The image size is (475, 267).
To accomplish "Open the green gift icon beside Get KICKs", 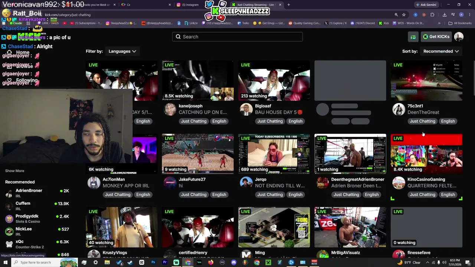I will [413, 37].
